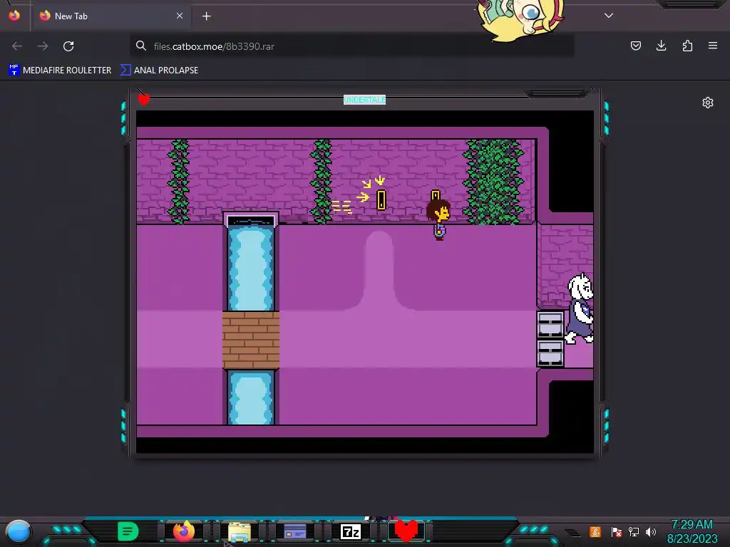Close the New Tab tab
Image resolution: width=730 pixels, height=547 pixels.
(x=180, y=16)
